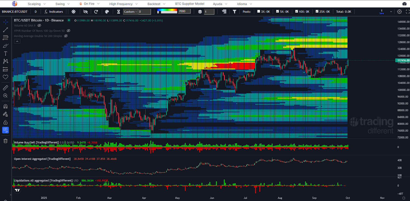The image size is (410, 201).
Task: Click the layers stack icon
Action: click(x=200, y=12)
